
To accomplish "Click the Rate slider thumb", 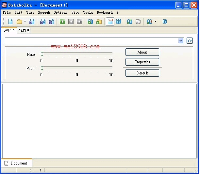I will click(x=42, y=54).
